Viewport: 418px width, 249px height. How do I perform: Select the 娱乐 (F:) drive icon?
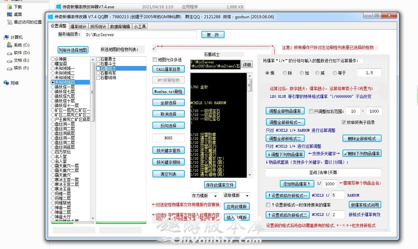pos(10,68)
